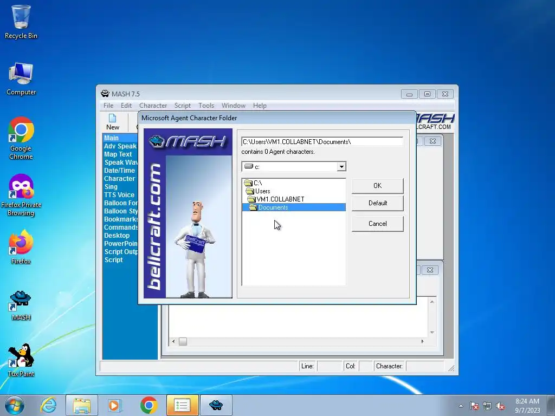Select Commands in sidebar
Image resolution: width=555 pixels, height=416 pixels.
tap(120, 227)
